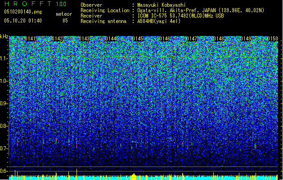This screenshot has height=180, width=283.
Task: Click the 0149 time marker
Action: point(246,39)
